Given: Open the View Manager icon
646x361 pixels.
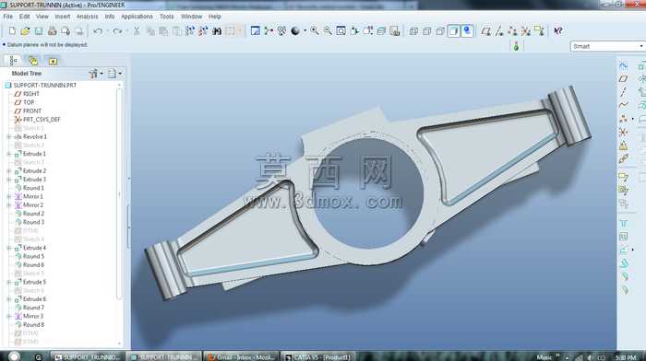Looking at the screenshot, I should tap(395, 30).
